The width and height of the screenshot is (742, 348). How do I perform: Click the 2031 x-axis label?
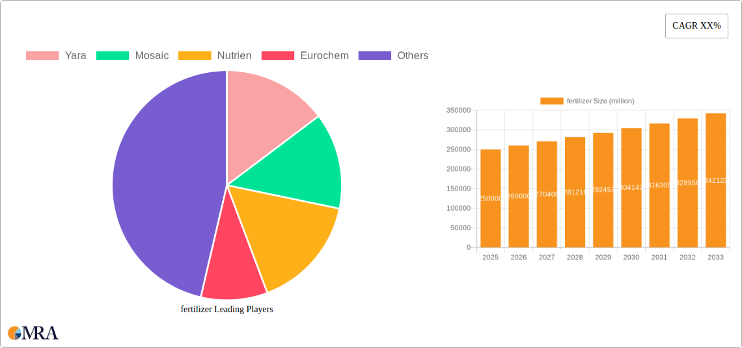659,257
